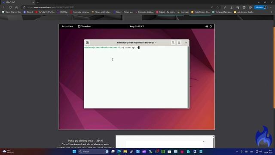Open browser Settings and more menu
275x155 pixels.
point(271,7)
